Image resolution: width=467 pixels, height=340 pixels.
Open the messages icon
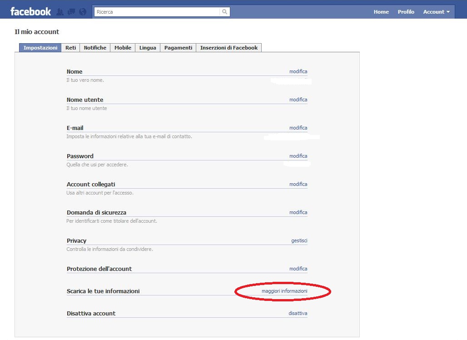tap(71, 12)
